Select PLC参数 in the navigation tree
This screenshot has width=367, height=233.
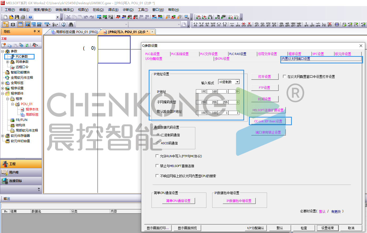[x=22, y=57]
